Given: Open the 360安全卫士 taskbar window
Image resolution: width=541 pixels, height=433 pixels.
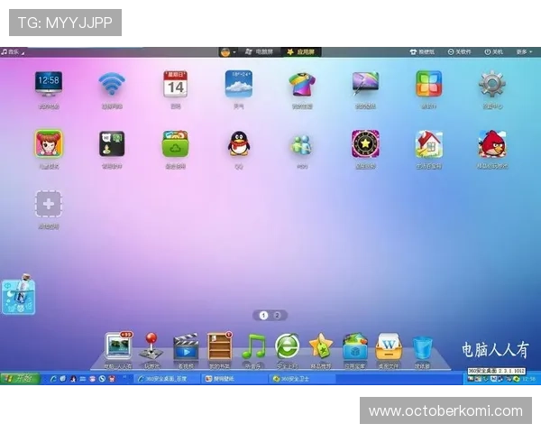Looking at the screenshot, I should pyautogui.click(x=302, y=379).
